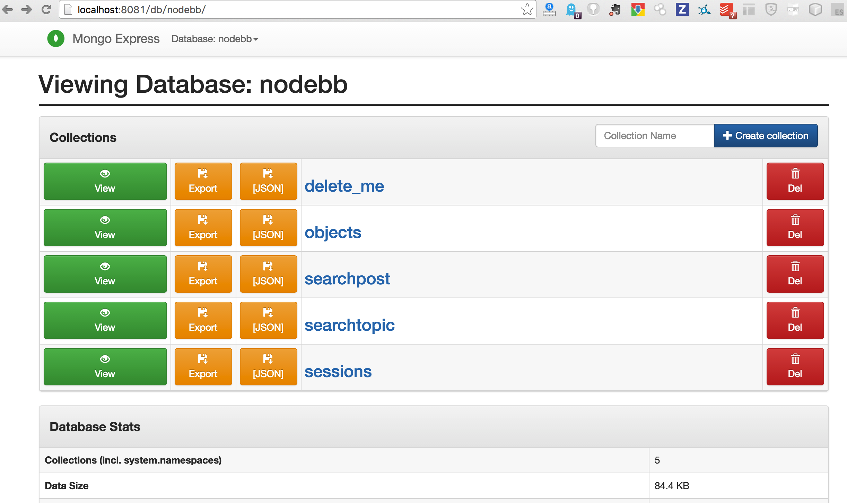This screenshot has height=503, width=847.
Task: Open the Evernote elephant extension
Action: [615, 10]
